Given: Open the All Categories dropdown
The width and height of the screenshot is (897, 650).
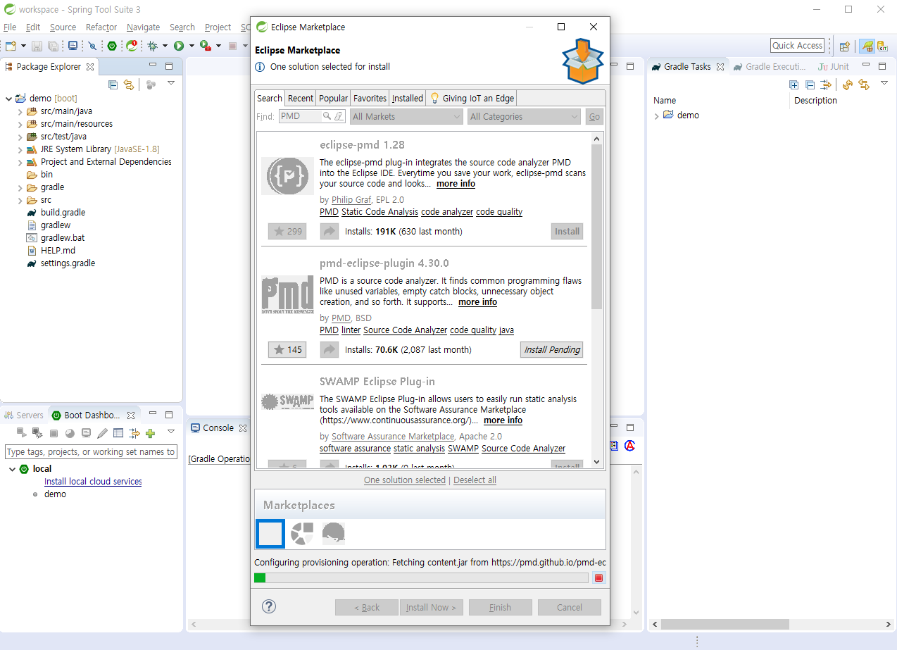Looking at the screenshot, I should tap(524, 117).
